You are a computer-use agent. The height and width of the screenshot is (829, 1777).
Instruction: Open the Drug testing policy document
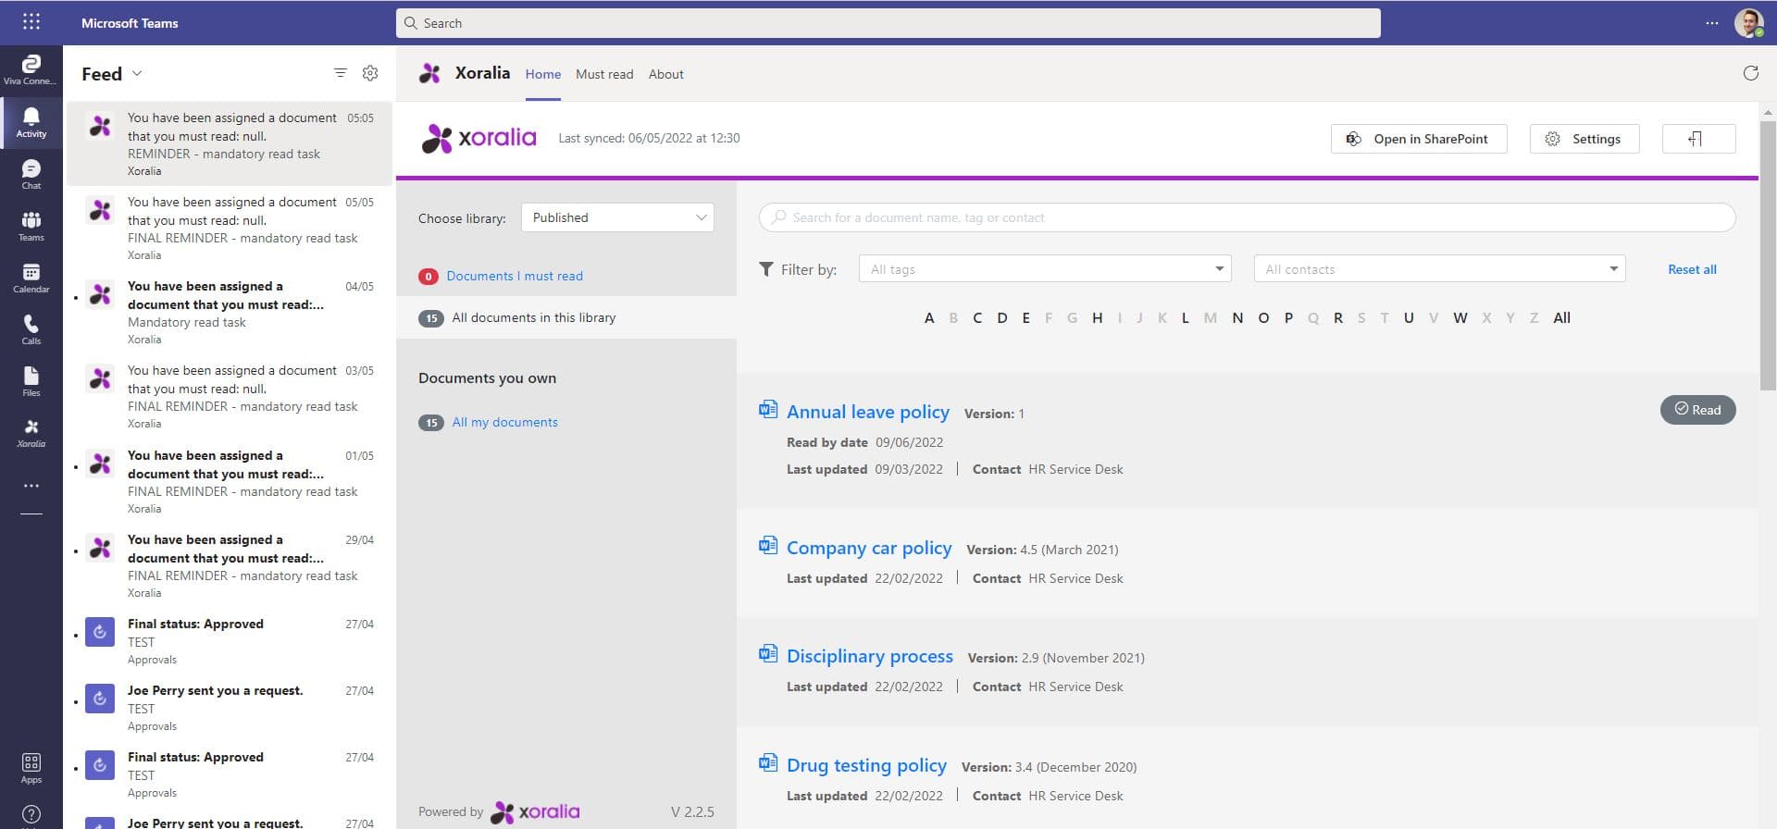coord(866,765)
